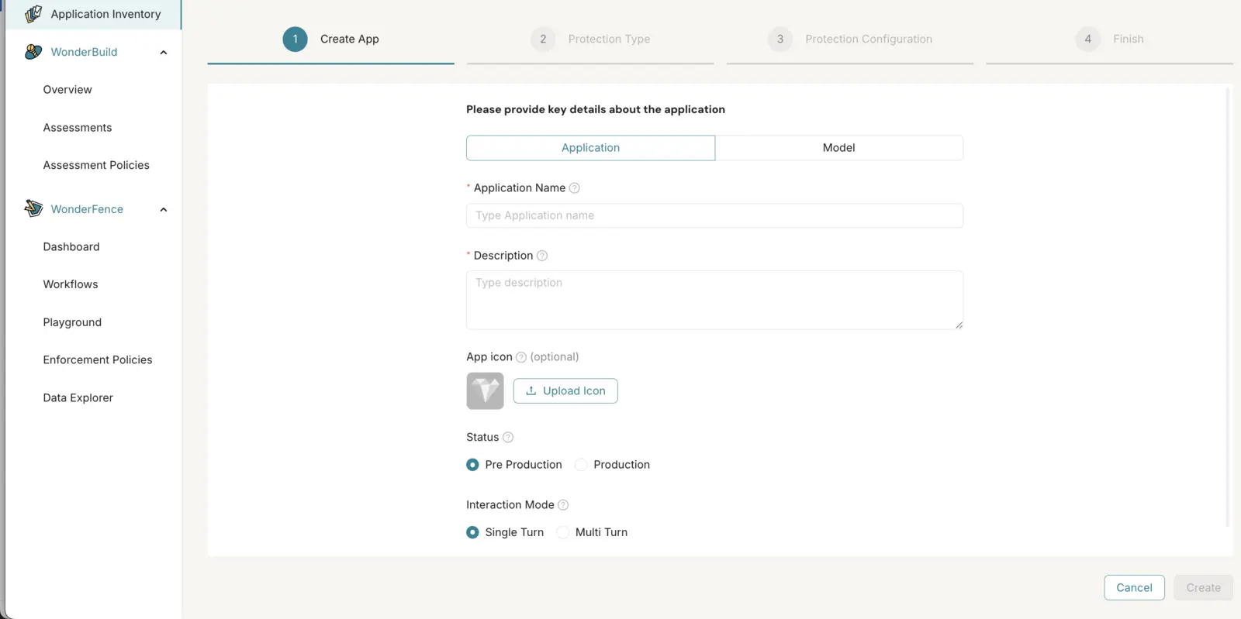This screenshot has width=1241, height=619.
Task: Choose Single Turn interaction mode
Action: (x=472, y=532)
